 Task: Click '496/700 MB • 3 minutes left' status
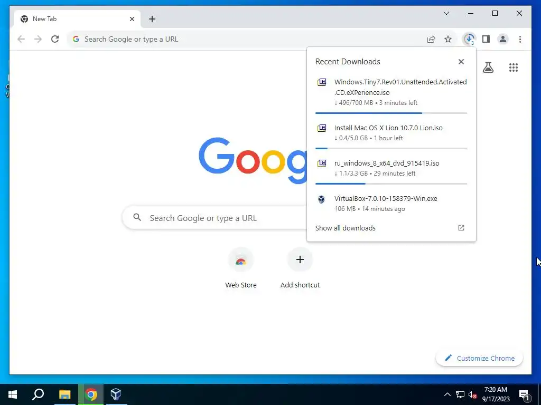point(376,103)
